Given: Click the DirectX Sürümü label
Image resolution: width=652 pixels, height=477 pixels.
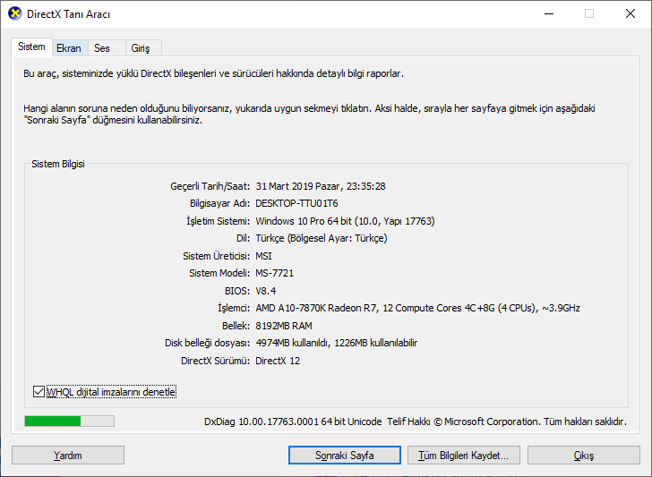Looking at the screenshot, I should click(x=215, y=361).
